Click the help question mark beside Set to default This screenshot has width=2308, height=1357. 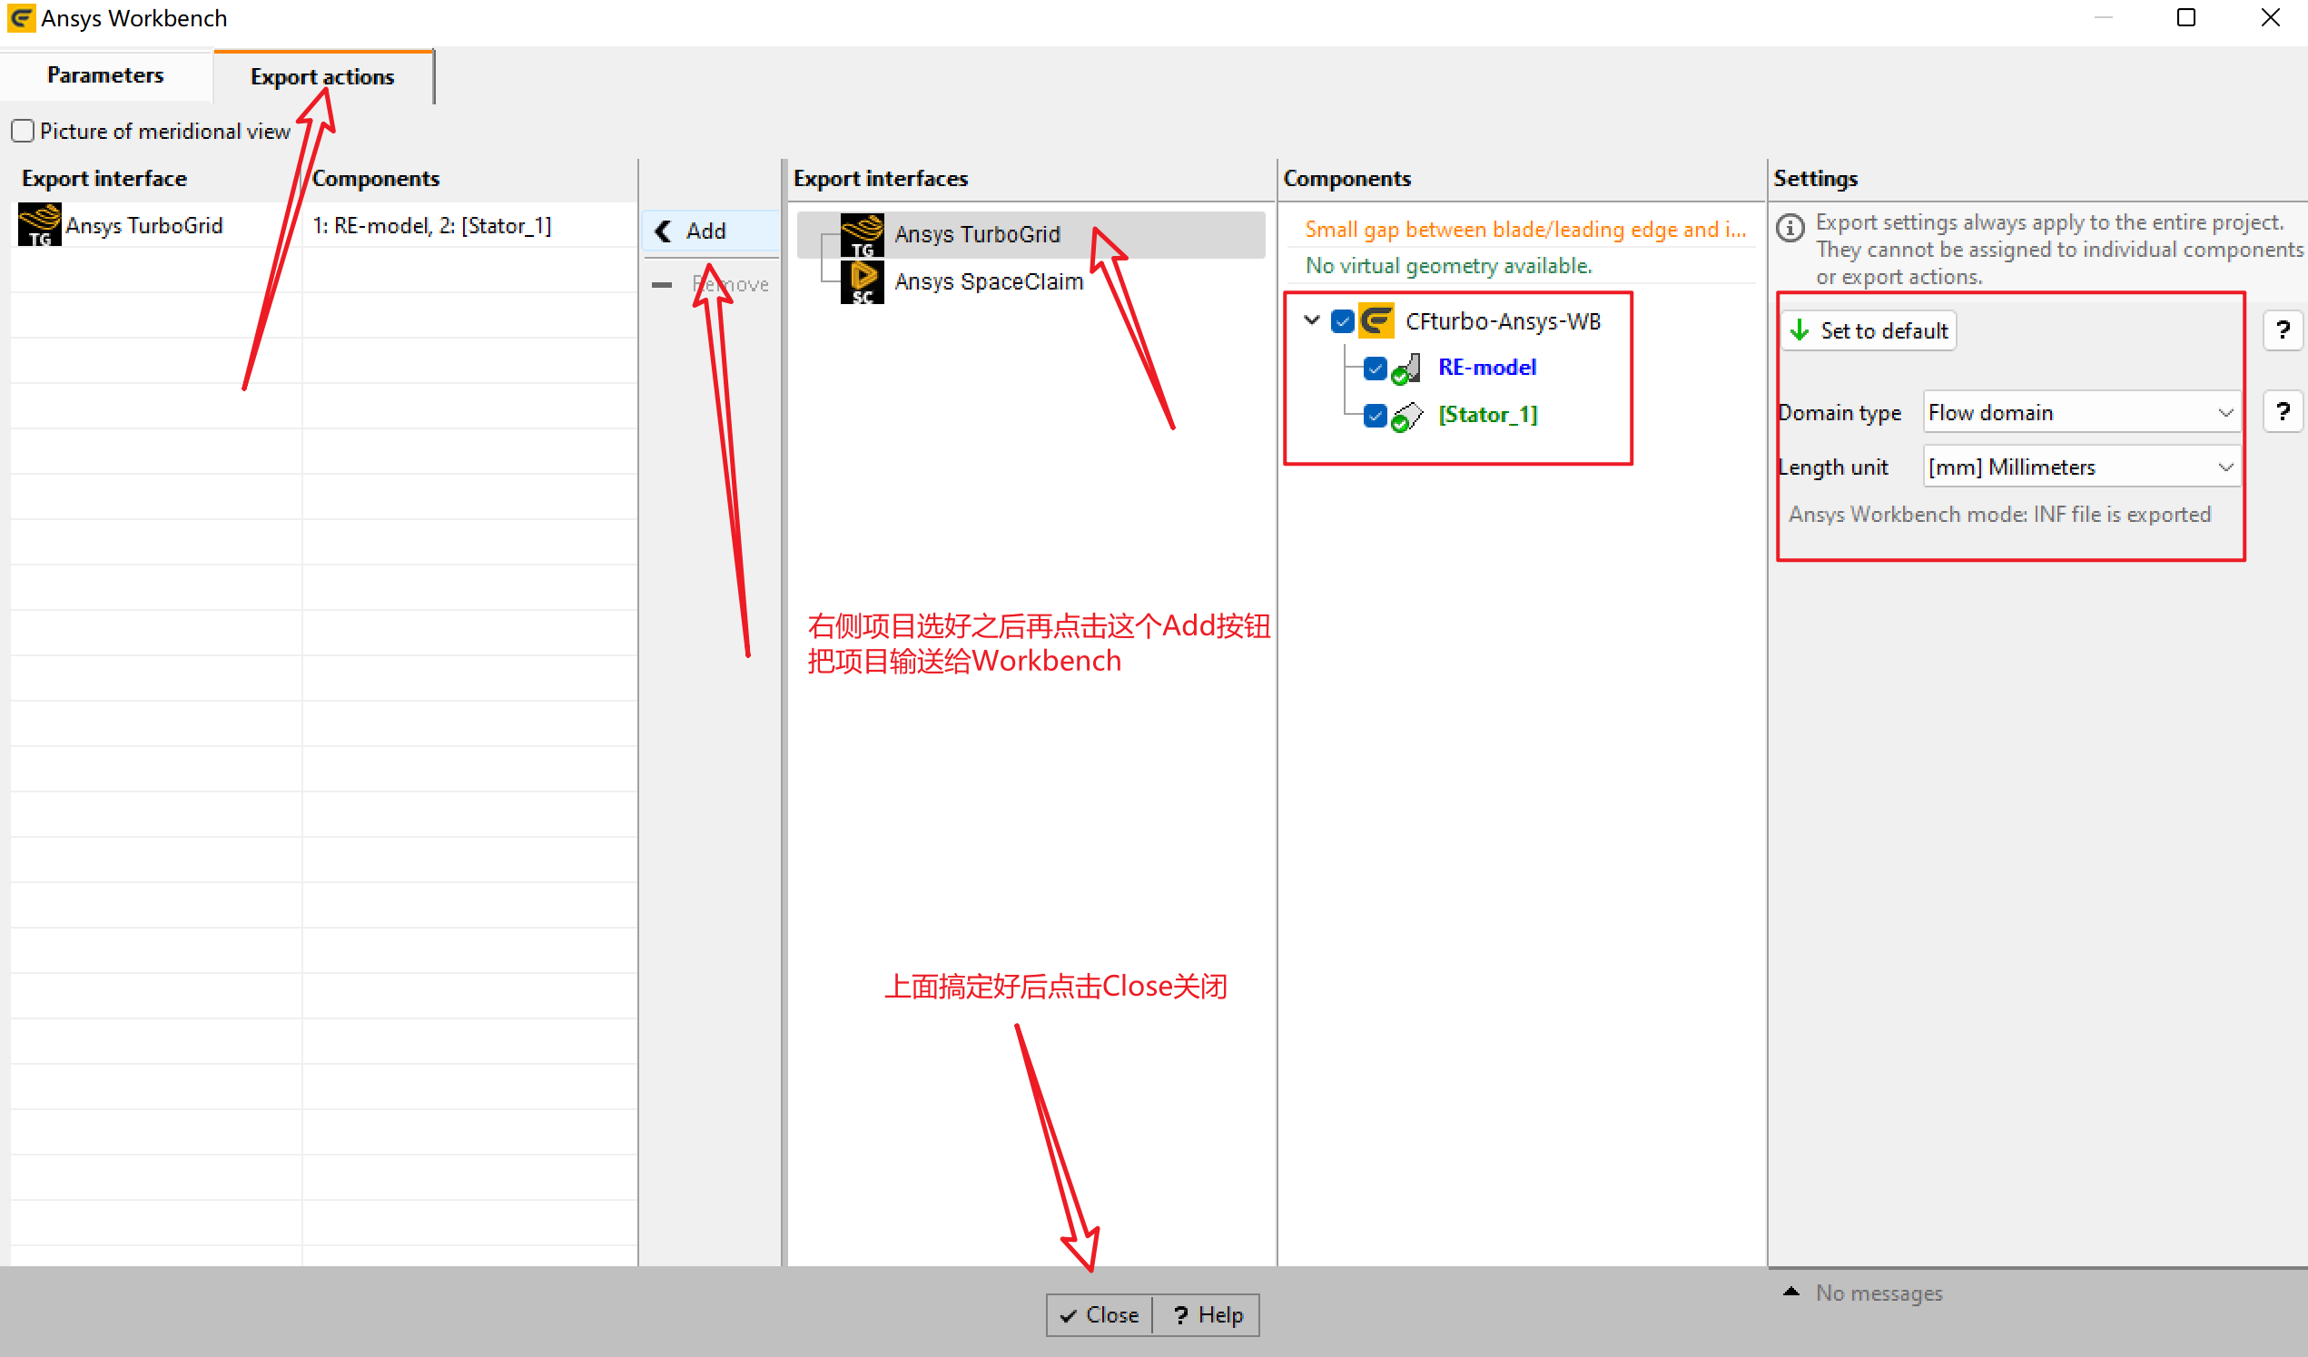[2283, 329]
